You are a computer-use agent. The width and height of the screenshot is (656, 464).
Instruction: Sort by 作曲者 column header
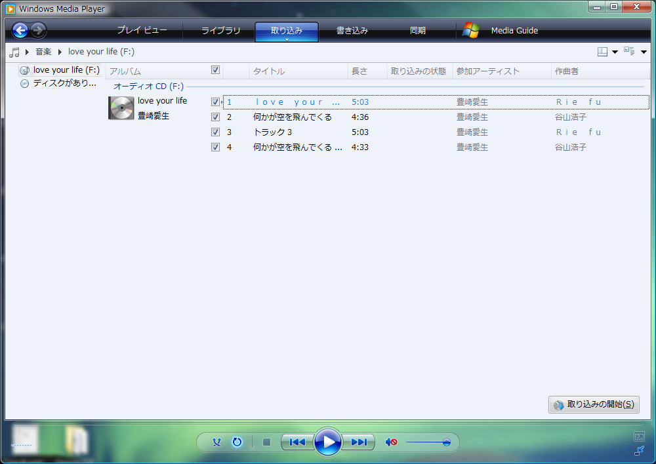600,71
